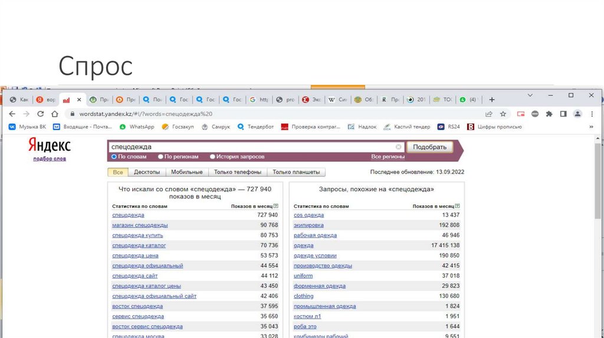Switch to the 'Мобильные' tab
Image resolution: width=604 pixels, height=338 pixels.
[186, 172]
